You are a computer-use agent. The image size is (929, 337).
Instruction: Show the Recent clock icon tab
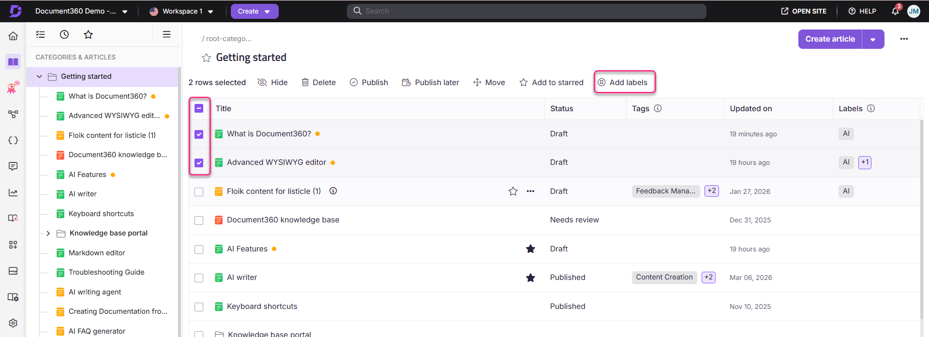coord(64,34)
